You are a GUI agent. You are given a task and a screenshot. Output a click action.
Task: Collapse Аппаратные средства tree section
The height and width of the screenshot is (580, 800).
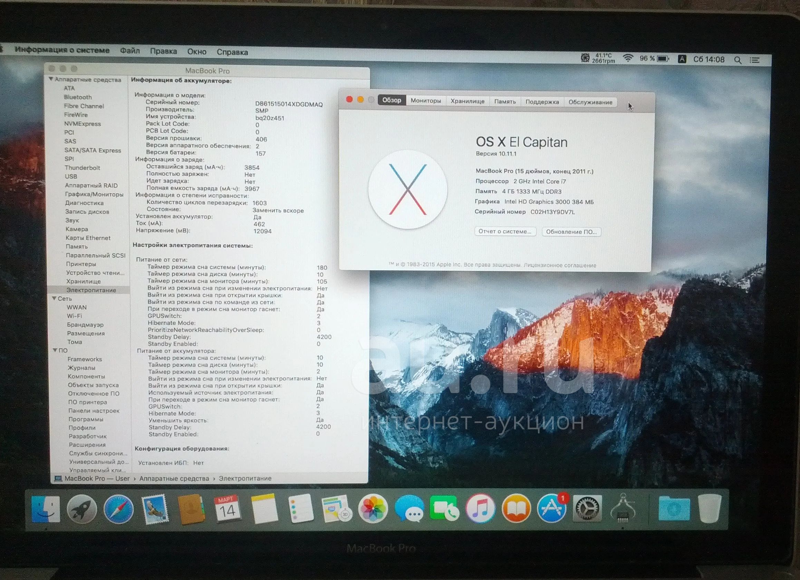tap(51, 79)
